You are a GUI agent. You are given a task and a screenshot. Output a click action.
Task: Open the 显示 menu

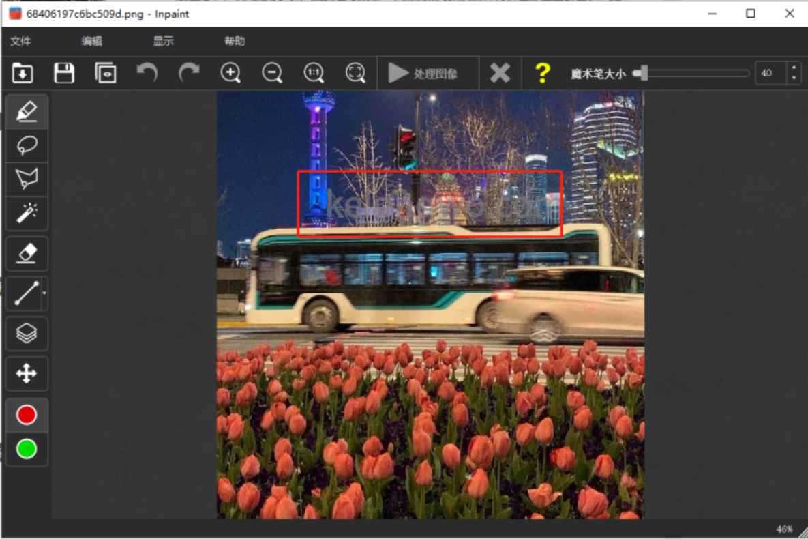coord(164,41)
